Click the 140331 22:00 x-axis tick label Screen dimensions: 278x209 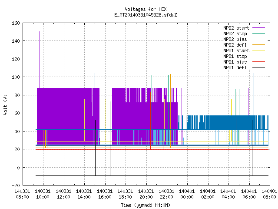[166, 194]
